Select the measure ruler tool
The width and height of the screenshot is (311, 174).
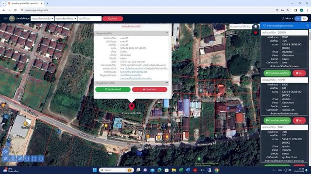[5, 159]
